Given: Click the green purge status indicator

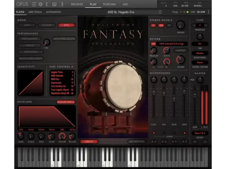Looking at the screenshot, I should point(188,12).
